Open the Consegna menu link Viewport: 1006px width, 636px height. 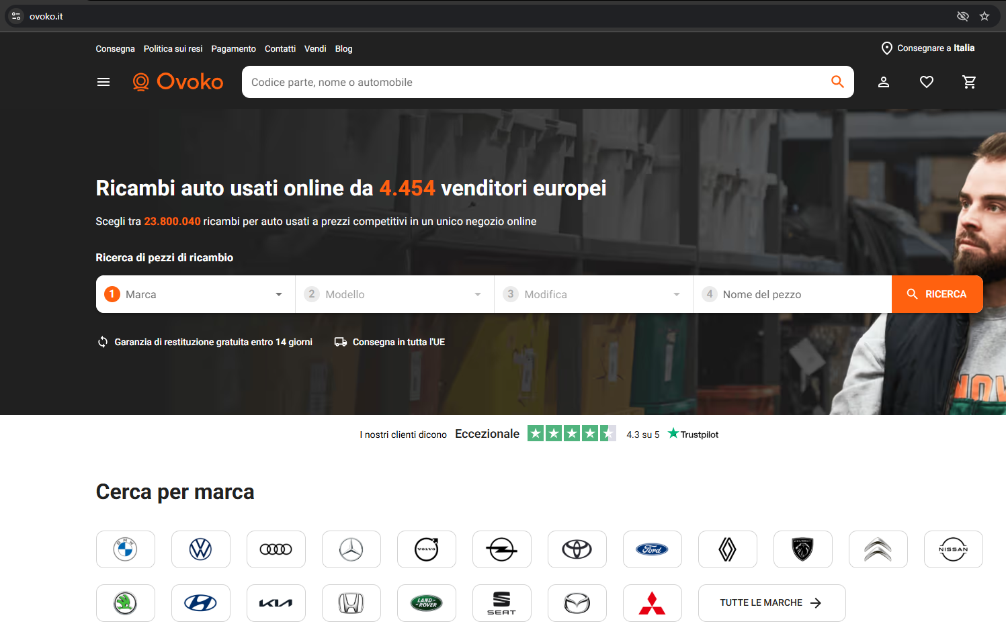115,49
